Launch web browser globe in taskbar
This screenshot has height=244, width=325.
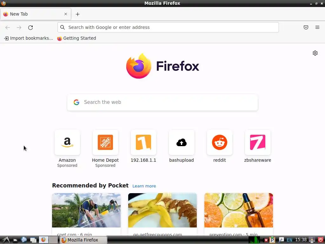(x=24, y=240)
